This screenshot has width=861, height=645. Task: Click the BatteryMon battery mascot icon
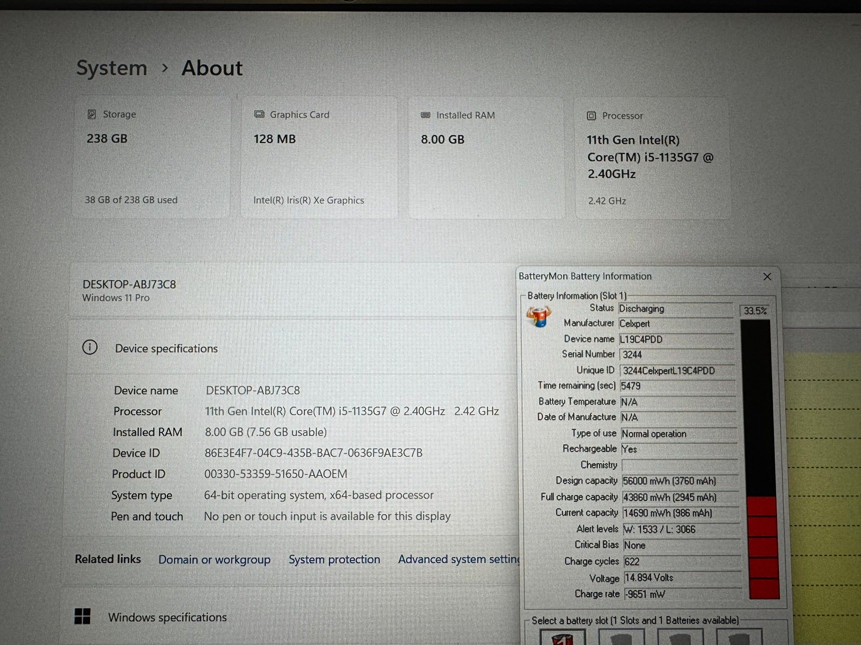tap(539, 317)
